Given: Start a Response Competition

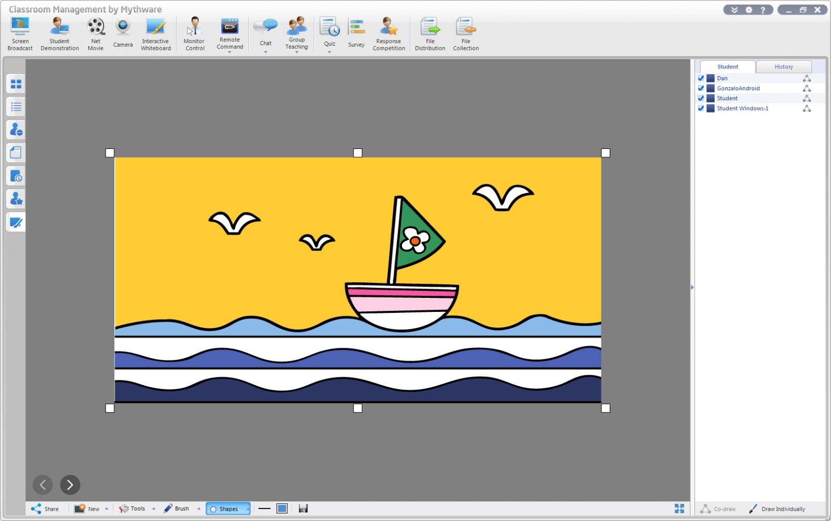Looking at the screenshot, I should [389, 33].
